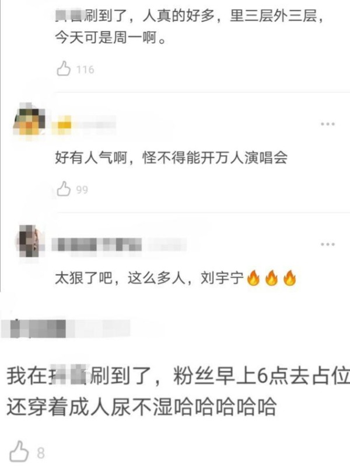Click the 8 like count
The height and width of the screenshot is (467, 350).
click(41, 454)
